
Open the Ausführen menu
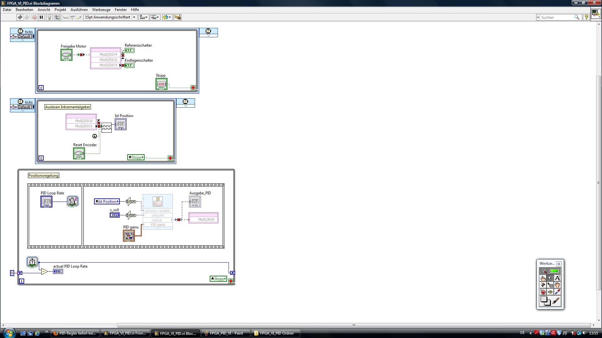(79, 10)
